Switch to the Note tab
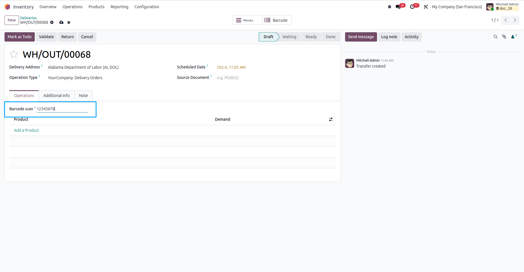This screenshot has height=272, width=524. pos(83,96)
